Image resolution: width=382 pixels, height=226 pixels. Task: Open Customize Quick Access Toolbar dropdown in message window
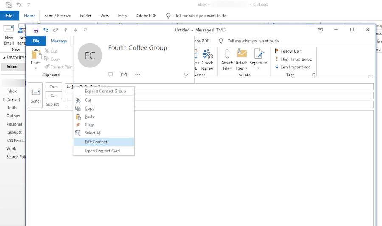(85, 30)
